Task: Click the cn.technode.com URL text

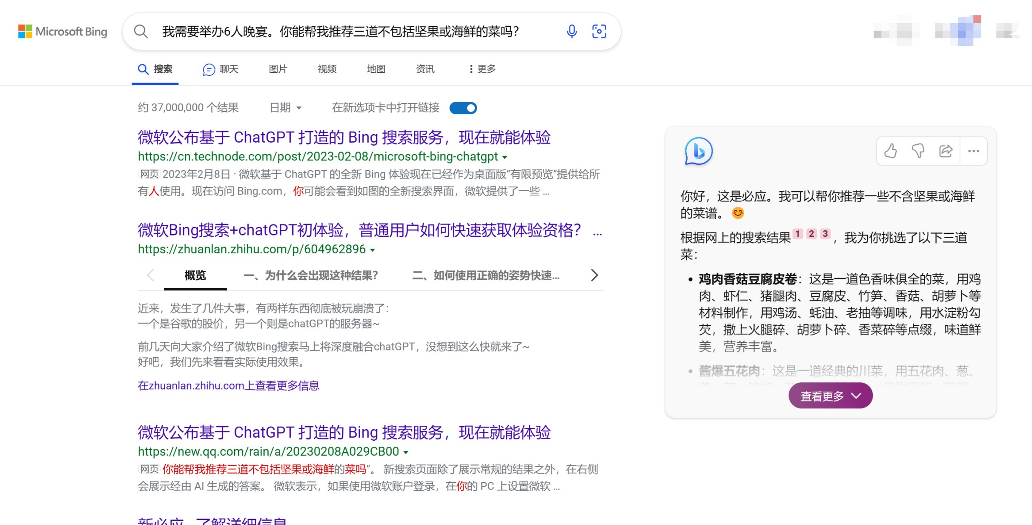Action: [318, 157]
